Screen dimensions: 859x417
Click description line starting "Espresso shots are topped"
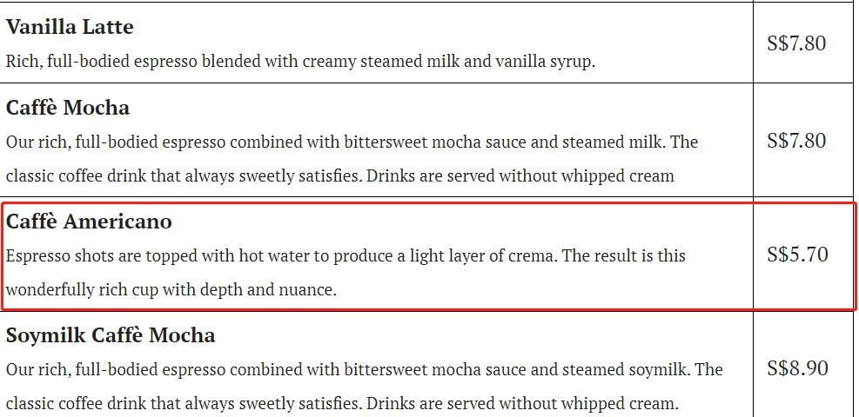(346, 255)
